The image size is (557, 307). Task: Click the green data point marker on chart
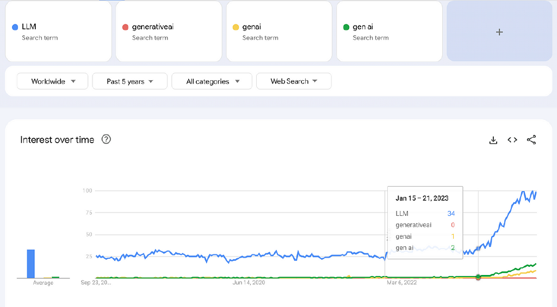click(478, 277)
